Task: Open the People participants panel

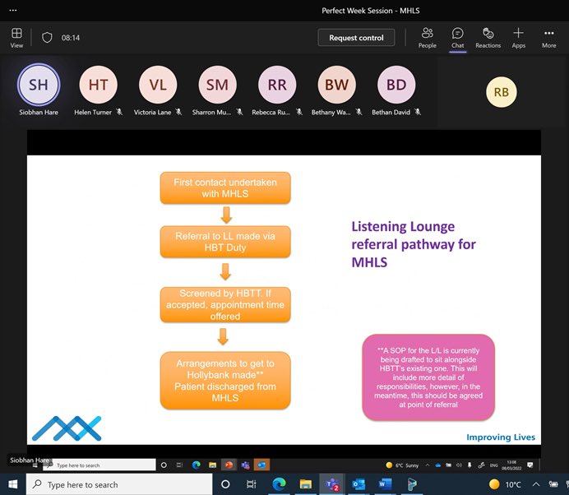Action: click(x=427, y=38)
